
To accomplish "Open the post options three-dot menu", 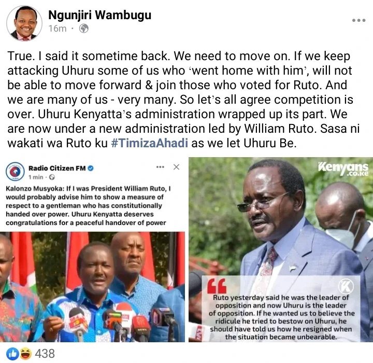I will (x=358, y=21).
